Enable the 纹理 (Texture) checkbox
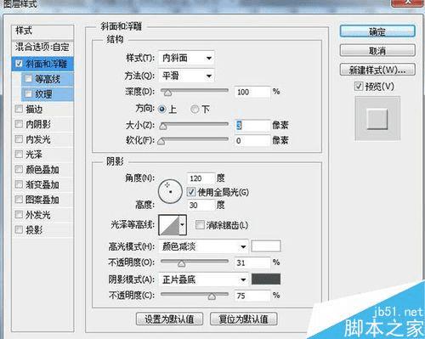Viewport: 425px width, 339px height. pyautogui.click(x=28, y=93)
